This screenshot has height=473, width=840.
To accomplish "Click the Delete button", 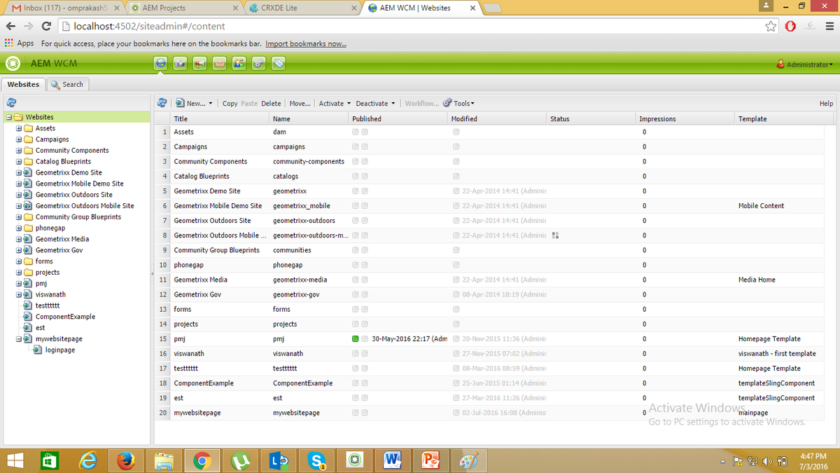I will point(271,104).
